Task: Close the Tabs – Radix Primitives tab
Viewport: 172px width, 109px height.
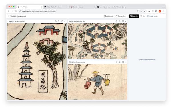Action: 68,7
